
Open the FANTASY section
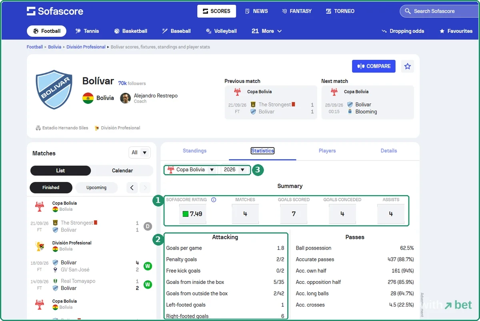tap(297, 11)
